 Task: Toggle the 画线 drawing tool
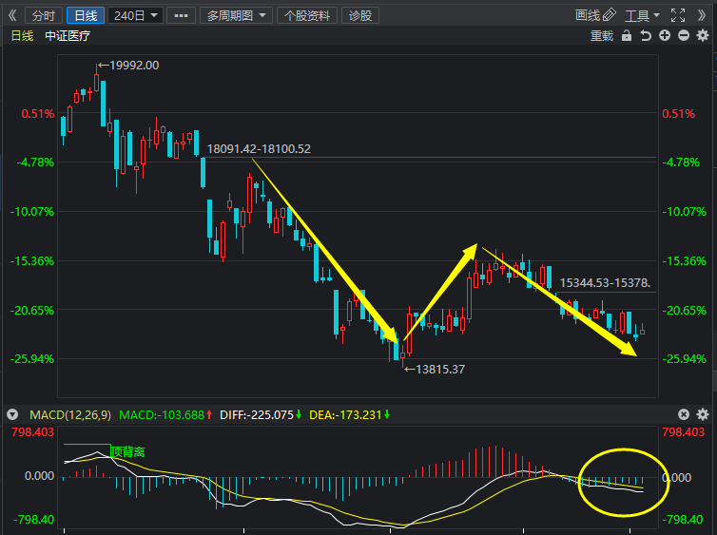point(595,15)
